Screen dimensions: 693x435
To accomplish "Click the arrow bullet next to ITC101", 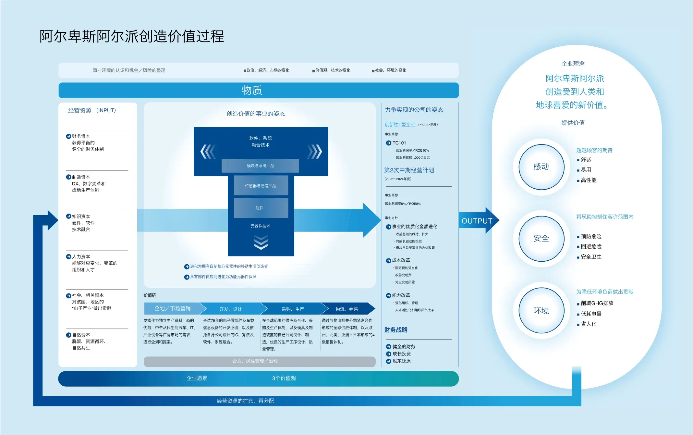I will tap(388, 143).
